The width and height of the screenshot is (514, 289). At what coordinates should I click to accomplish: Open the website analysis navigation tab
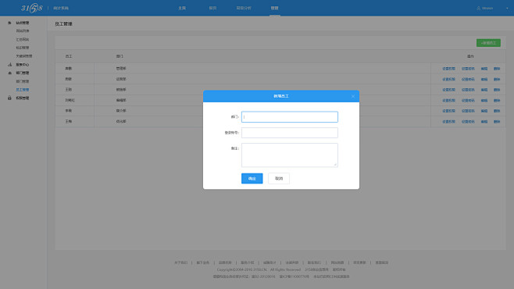point(244,8)
